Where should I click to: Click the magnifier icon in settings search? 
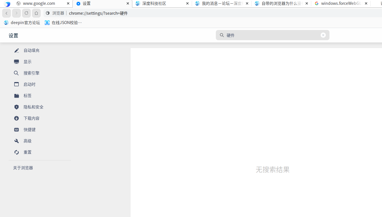point(222,35)
